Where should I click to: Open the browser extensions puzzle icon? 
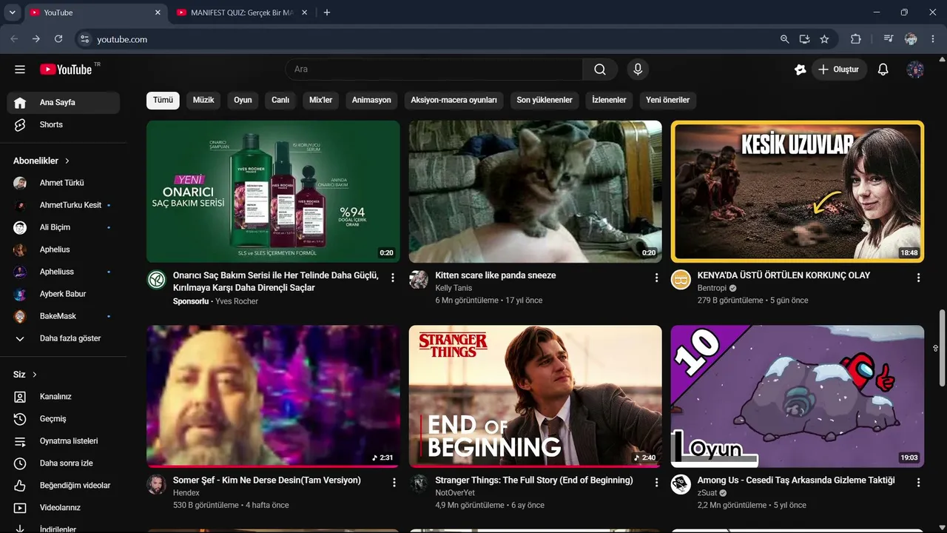click(856, 39)
